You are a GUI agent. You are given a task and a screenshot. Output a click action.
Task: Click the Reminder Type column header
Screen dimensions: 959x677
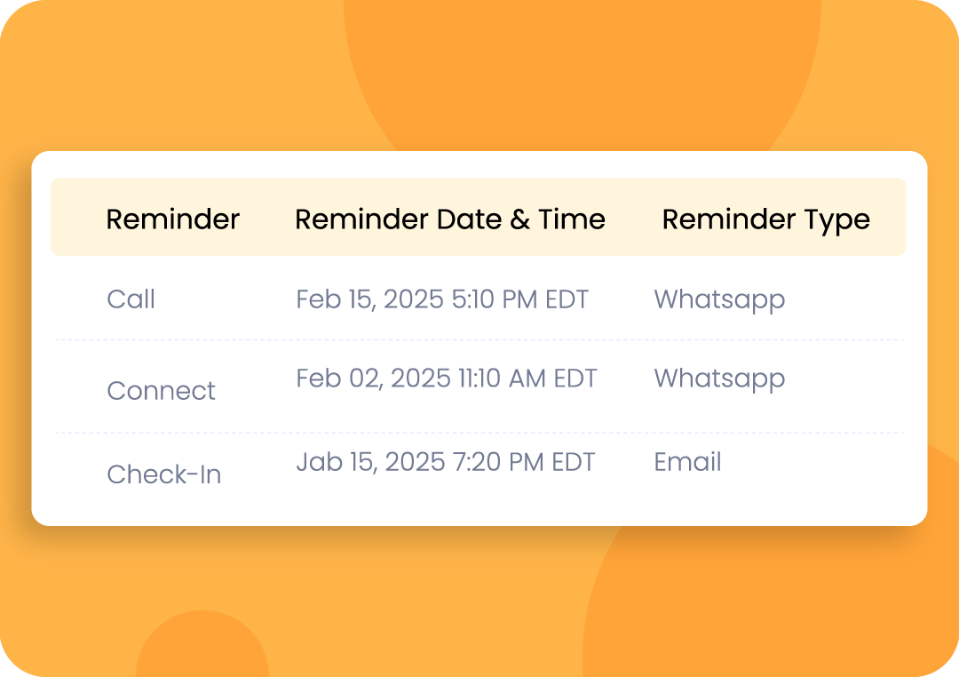pos(765,220)
